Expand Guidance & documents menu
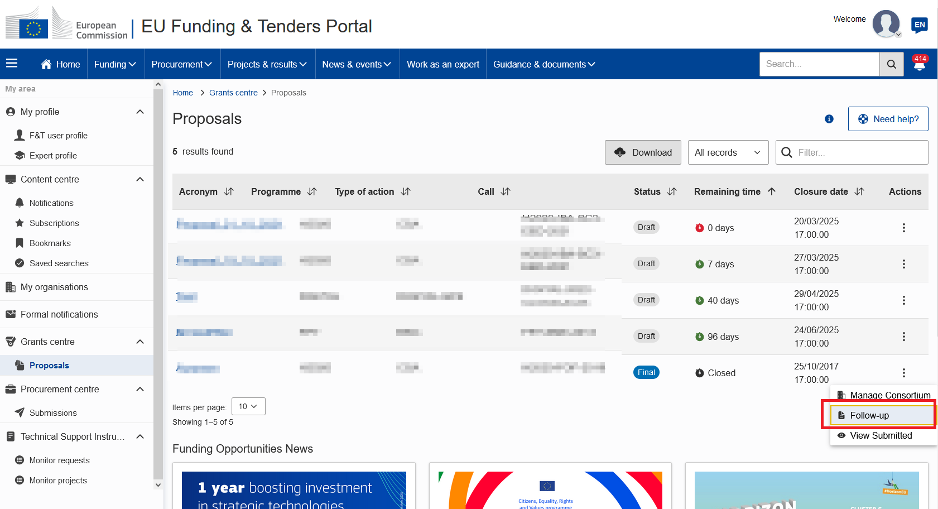938x509 pixels. point(545,64)
